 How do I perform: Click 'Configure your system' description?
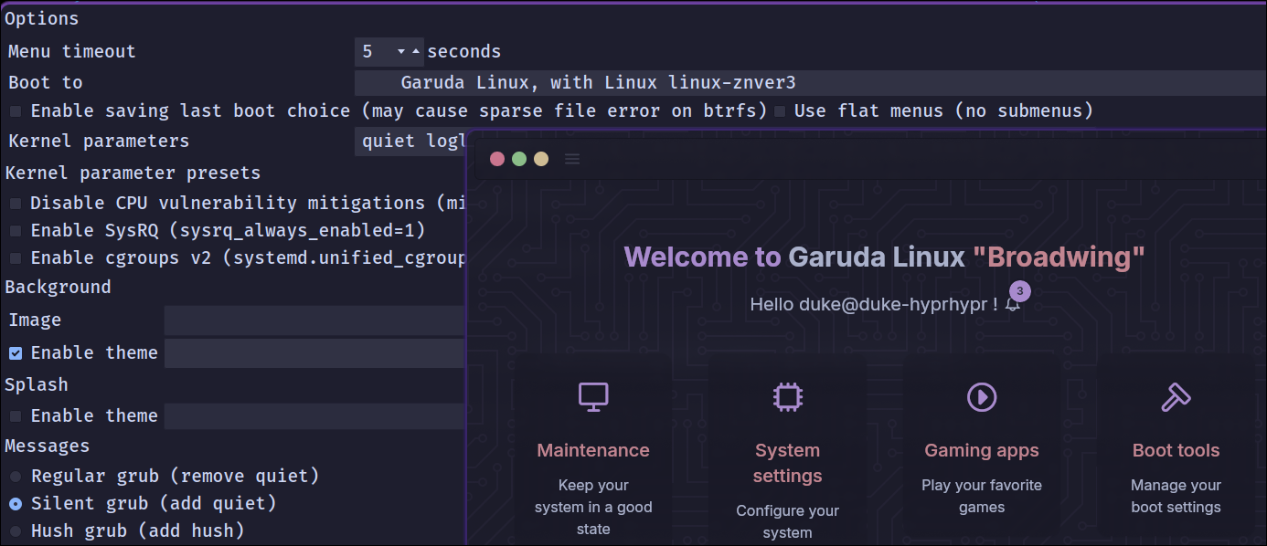787,521
